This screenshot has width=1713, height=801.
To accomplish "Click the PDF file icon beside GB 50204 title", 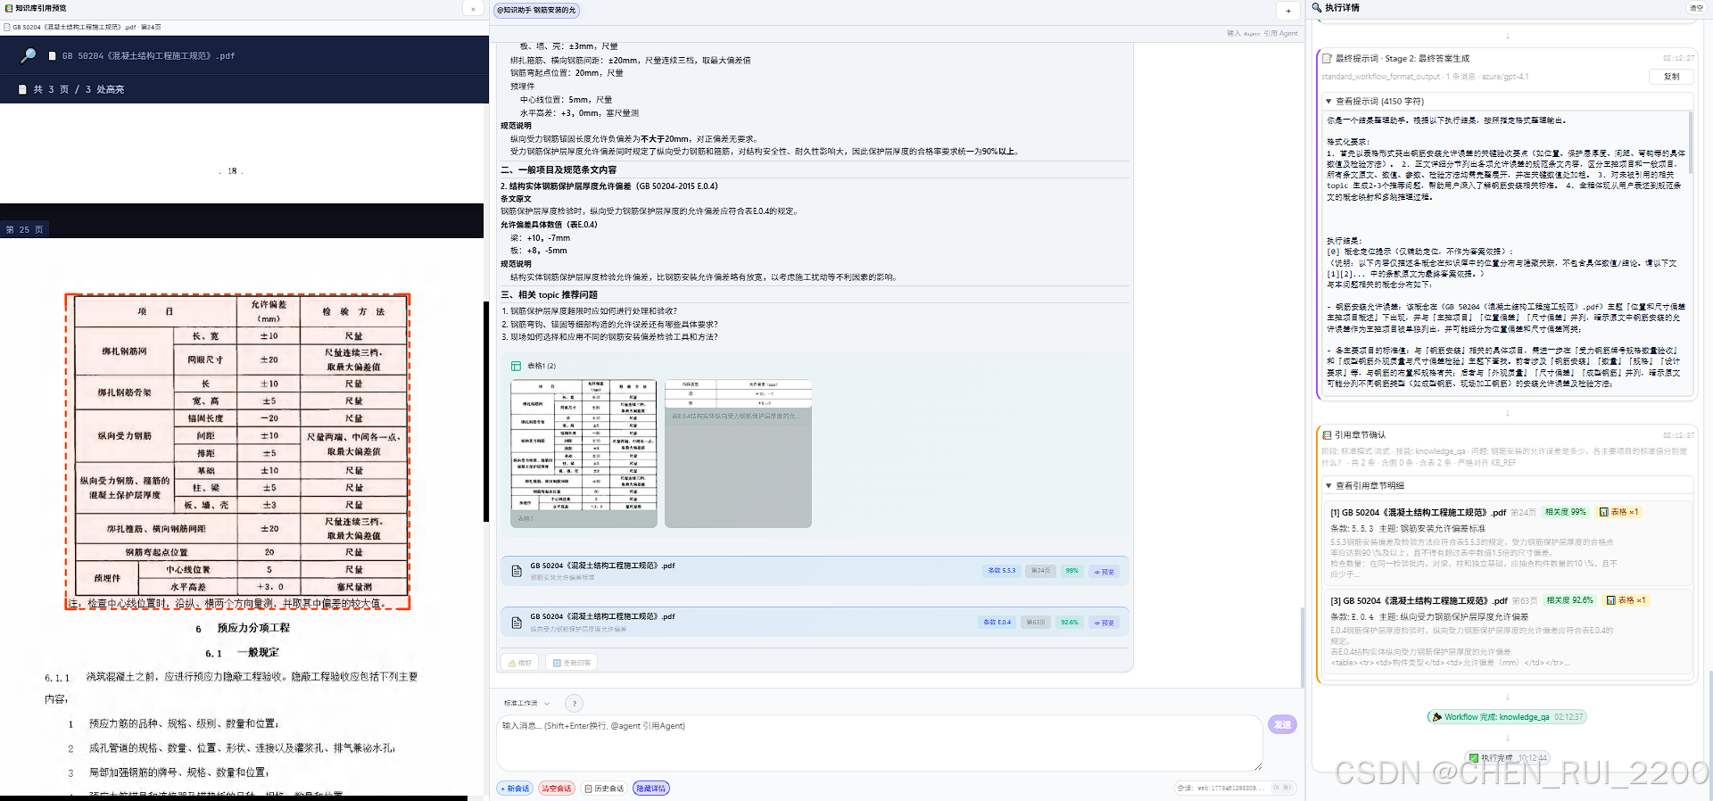I will click(x=53, y=55).
